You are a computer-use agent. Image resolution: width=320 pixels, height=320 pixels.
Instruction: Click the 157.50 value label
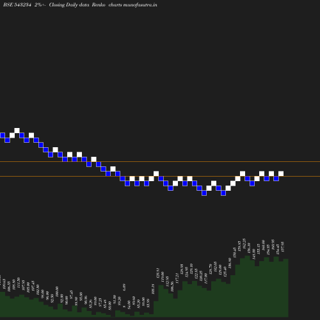(283, 247)
